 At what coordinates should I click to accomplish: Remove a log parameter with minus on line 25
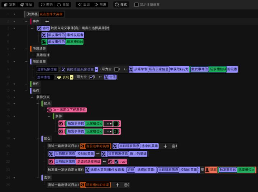click(x=125, y=185)
